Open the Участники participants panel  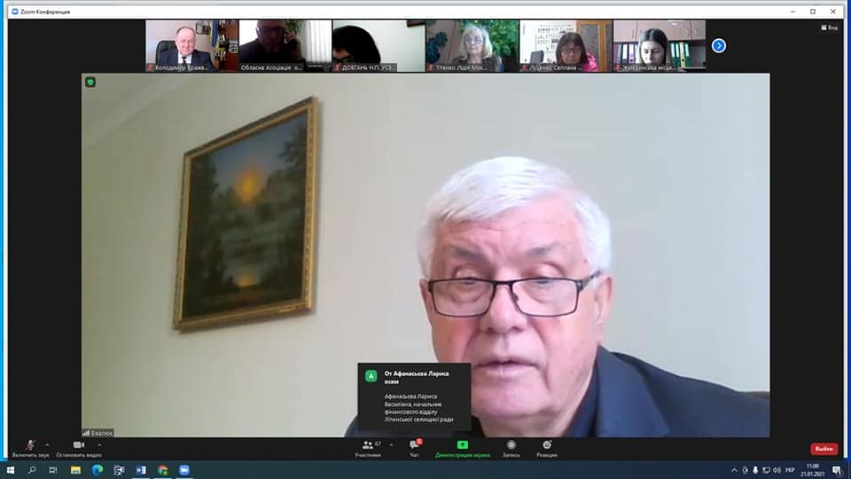click(x=367, y=448)
